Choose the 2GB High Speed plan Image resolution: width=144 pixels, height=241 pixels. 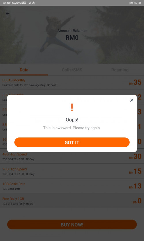click(x=72, y=171)
